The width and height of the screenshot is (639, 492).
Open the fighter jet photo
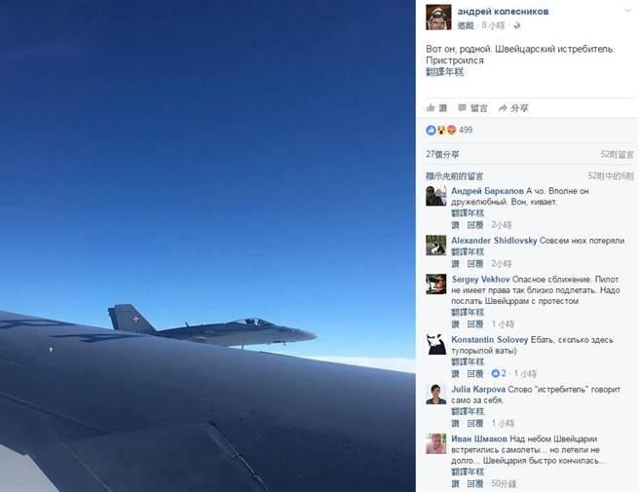[207, 246]
